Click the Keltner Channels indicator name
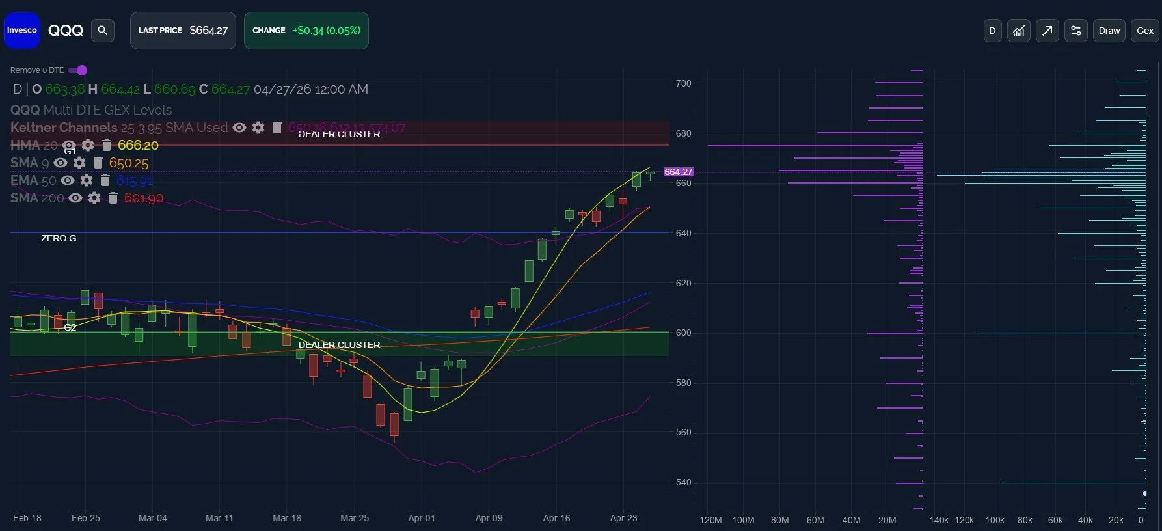Image resolution: width=1162 pixels, height=531 pixels. point(64,128)
